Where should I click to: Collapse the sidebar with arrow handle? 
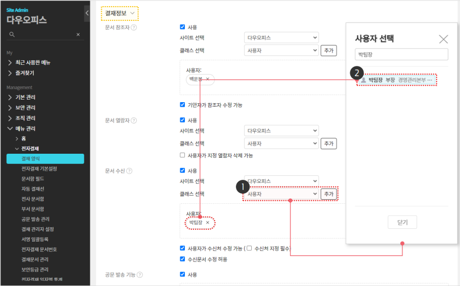point(87,13)
